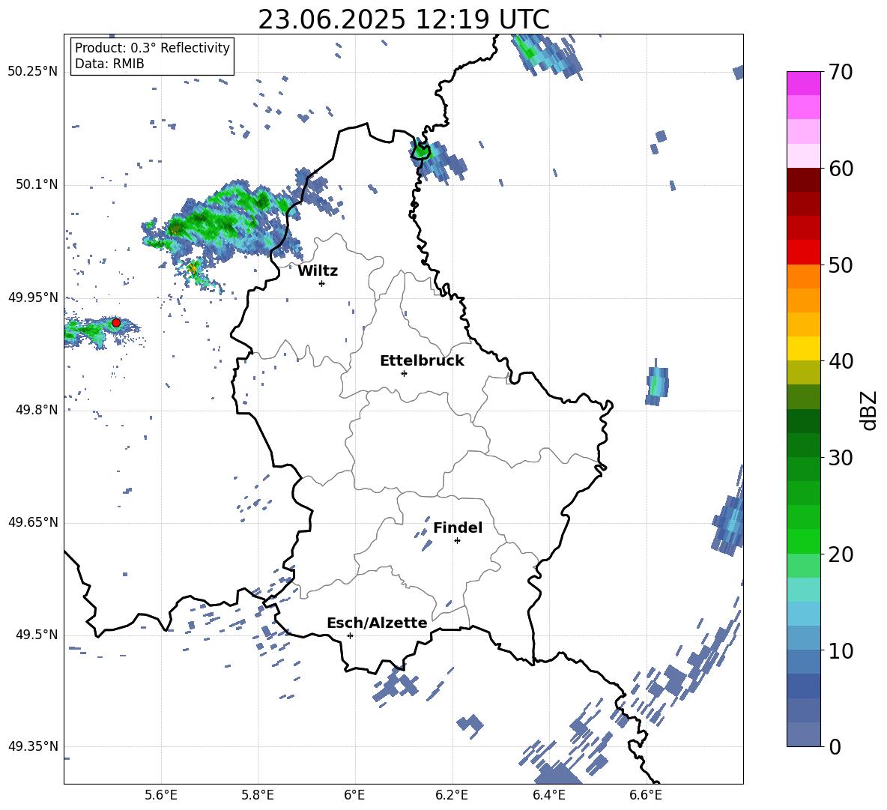Screen dimensions: 887x810
Task: Click the title 23.06.2025 12:19 UTC
Action: click(404, 19)
